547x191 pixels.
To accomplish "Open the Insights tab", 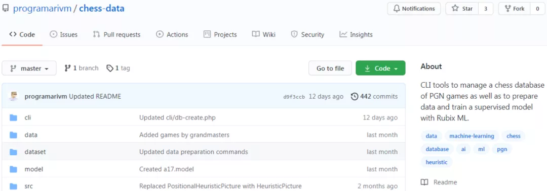I will pyautogui.click(x=356, y=34).
